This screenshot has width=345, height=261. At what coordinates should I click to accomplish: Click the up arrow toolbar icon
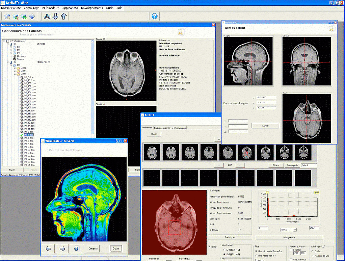click(x=64, y=16)
